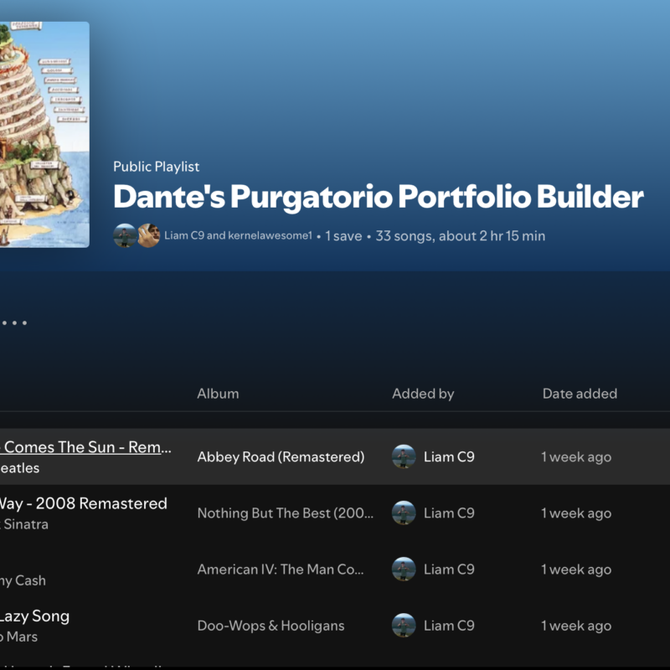The height and width of the screenshot is (670, 670).
Task: Open the Beatles artist link
Action: (x=19, y=468)
